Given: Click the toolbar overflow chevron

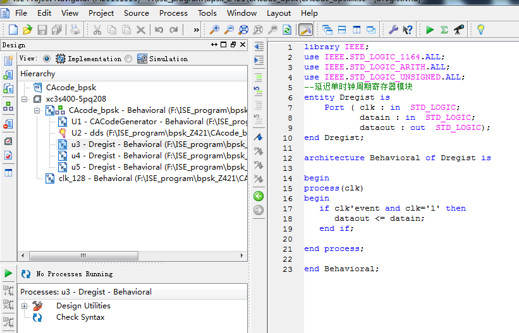Looking at the screenshot, I should click(x=196, y=30).
